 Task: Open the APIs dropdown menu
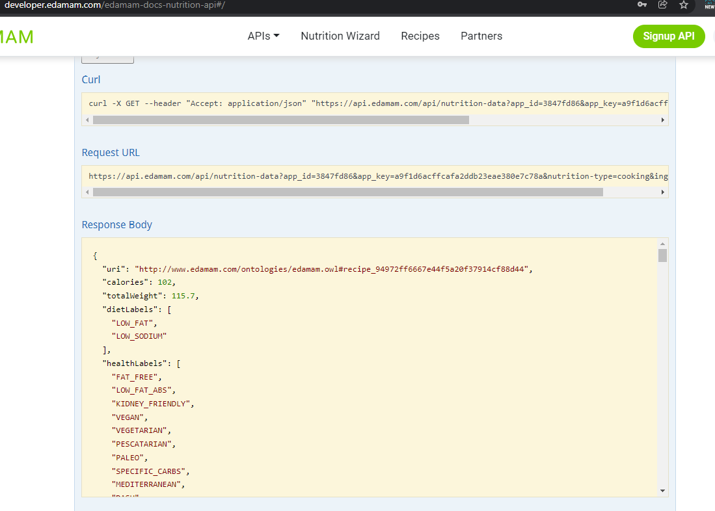coord(263,36)
